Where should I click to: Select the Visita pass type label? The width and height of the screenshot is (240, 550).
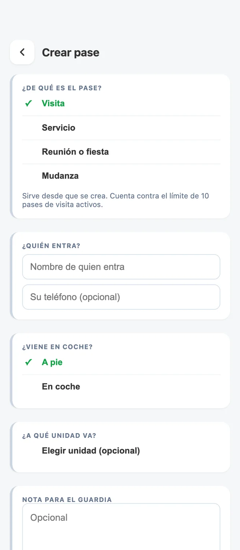pyautogui.click(x=53, y=103)
